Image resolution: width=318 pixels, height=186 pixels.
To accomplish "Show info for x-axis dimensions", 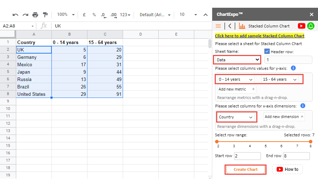I will (303, 106).
